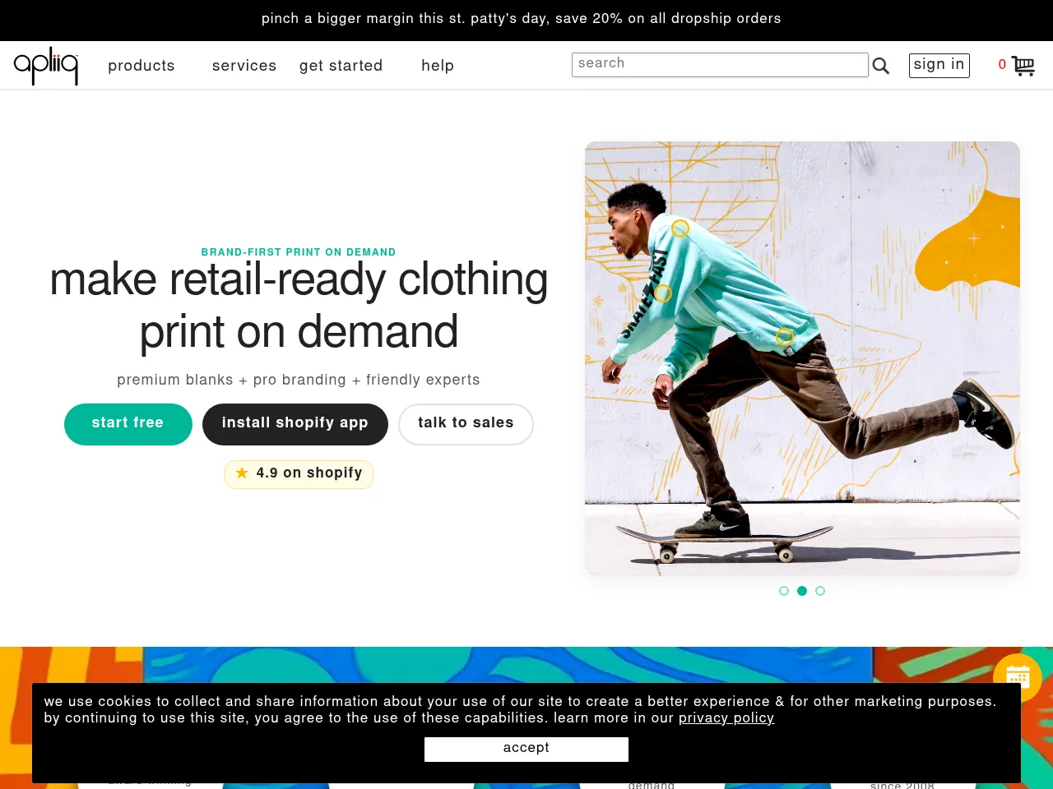
Task: Toggle the active middle carousel indicator
Action: click(x=802, y=591)
